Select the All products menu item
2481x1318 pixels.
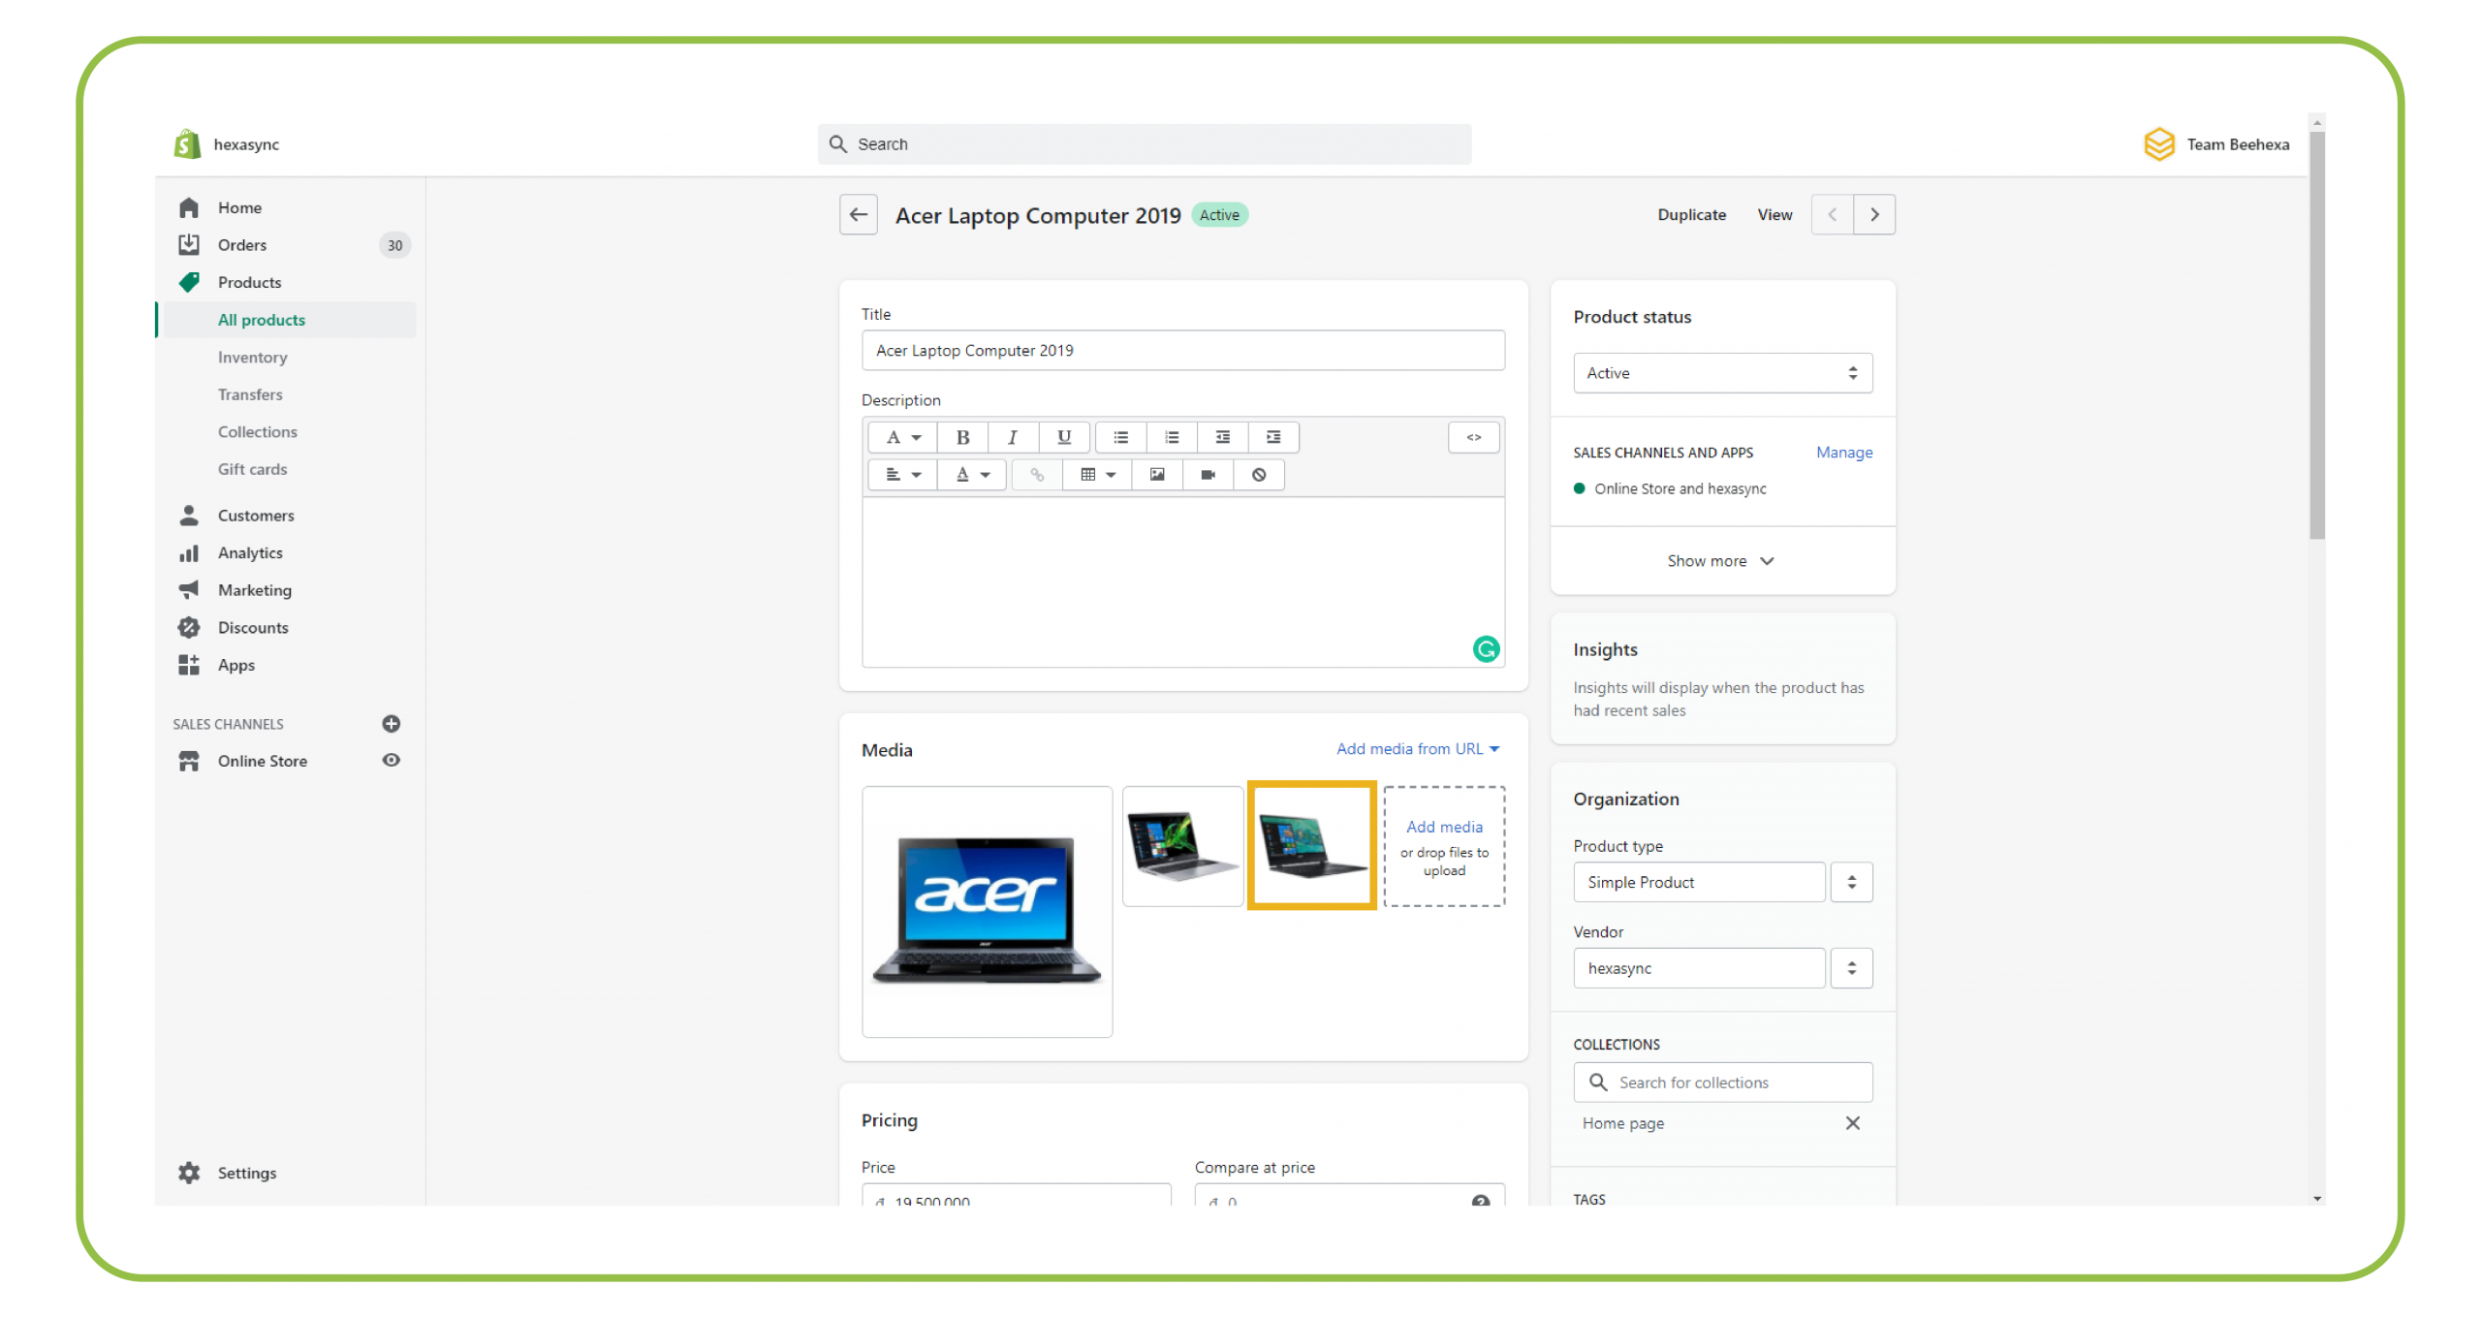click(x=261, y=319)
